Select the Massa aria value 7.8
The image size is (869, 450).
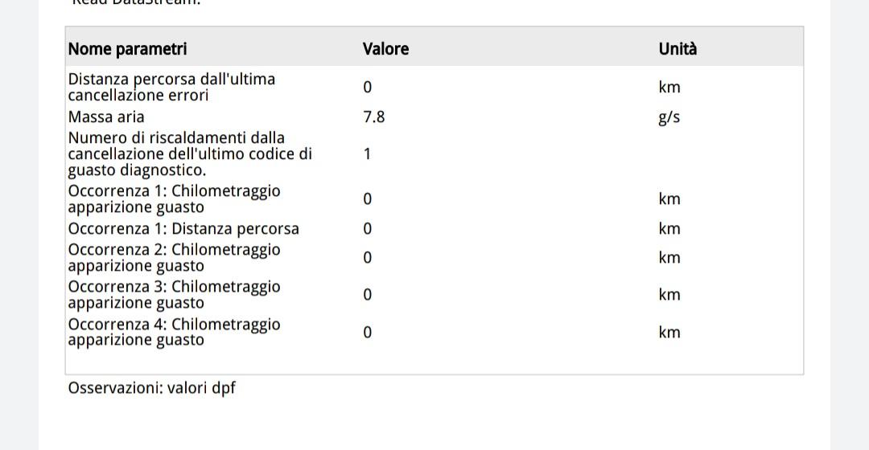[374, 117]
